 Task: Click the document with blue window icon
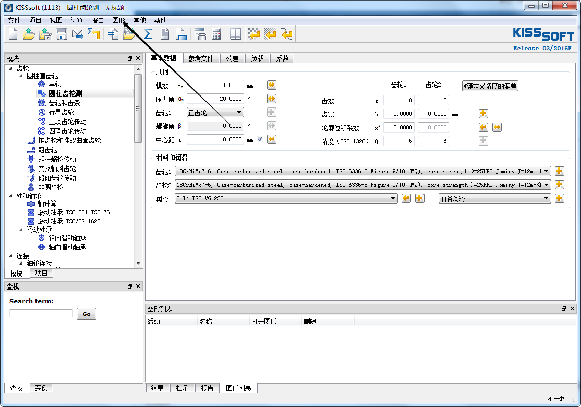tap(181, 34)
